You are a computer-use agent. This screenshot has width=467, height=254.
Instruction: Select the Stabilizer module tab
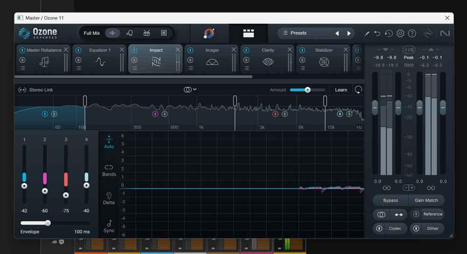(x=324, y=50)
